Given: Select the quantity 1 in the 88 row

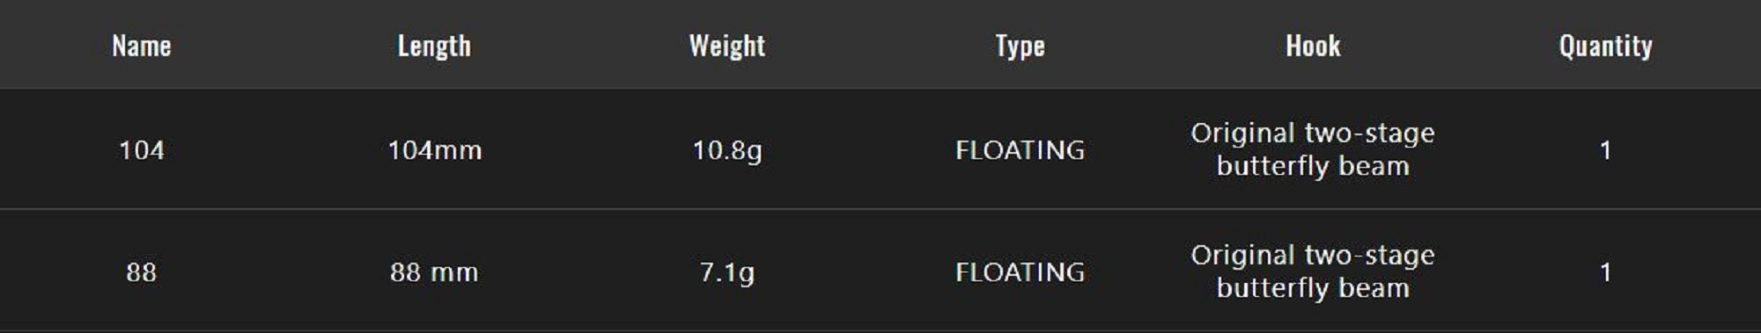Looking at the screenshot, I should 1606,272.
